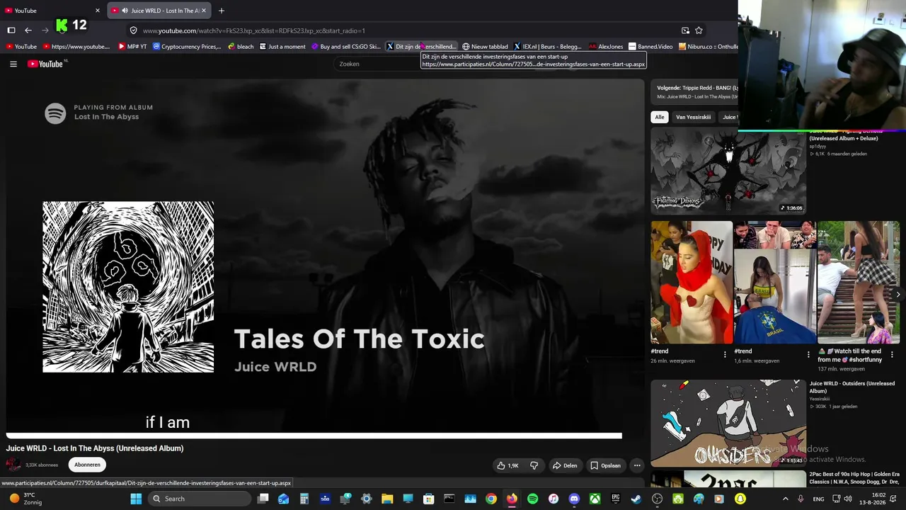Switch to the first YouTube browser tab
Screen dimensions: 906x510
pyautogui.click(x=53, y=11)
